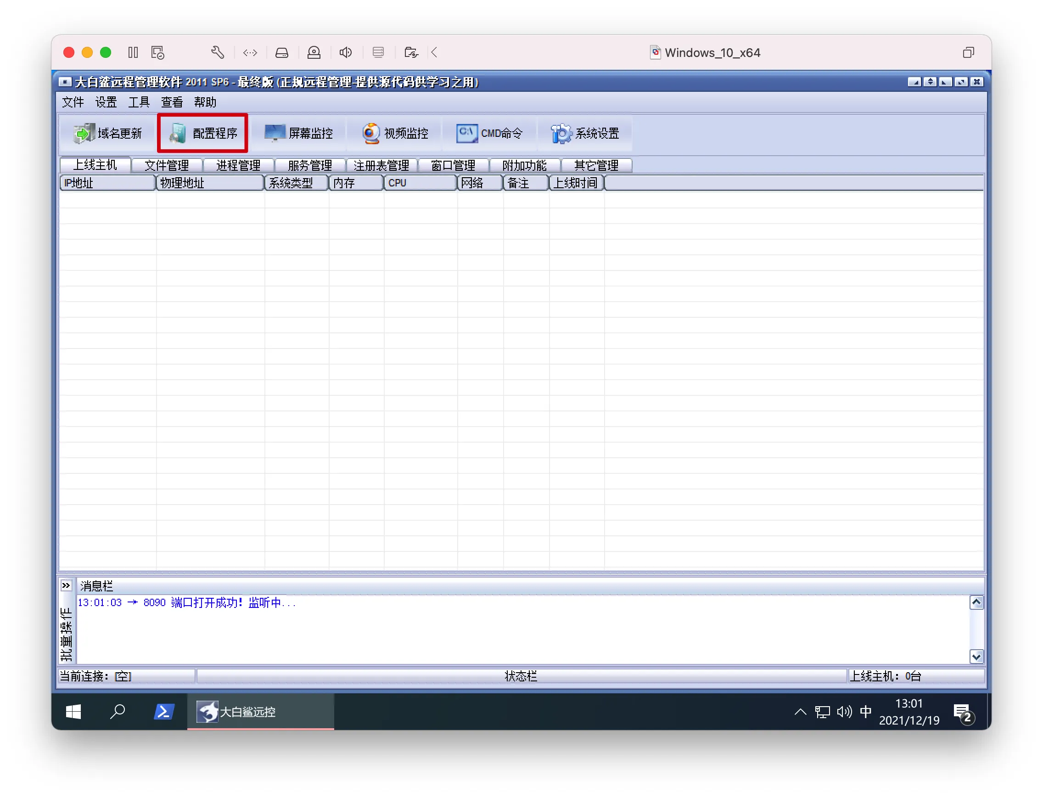The width and height of the screenshot is (1043, 798).
Task: Sort by the 物理地址 column header
Action: (x=210, y=183)
